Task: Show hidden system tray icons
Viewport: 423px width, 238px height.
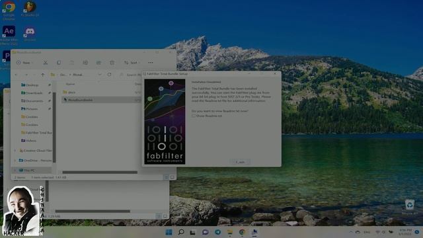Action: pyautogui.click(x=350, y=232)
